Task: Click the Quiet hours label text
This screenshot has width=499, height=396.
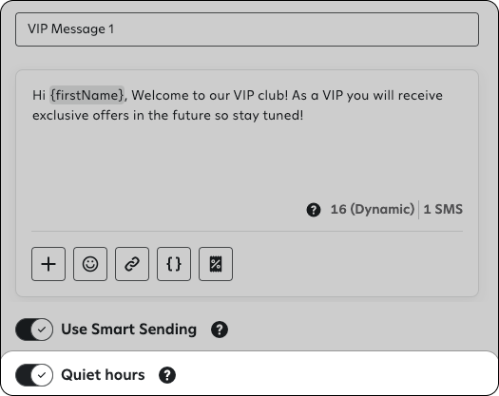Action: (x=103, y=375)
